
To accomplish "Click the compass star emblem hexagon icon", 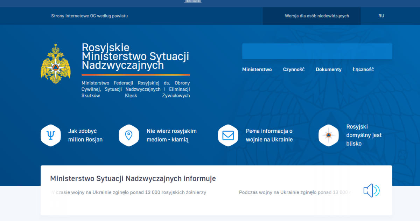I will 328,135.
